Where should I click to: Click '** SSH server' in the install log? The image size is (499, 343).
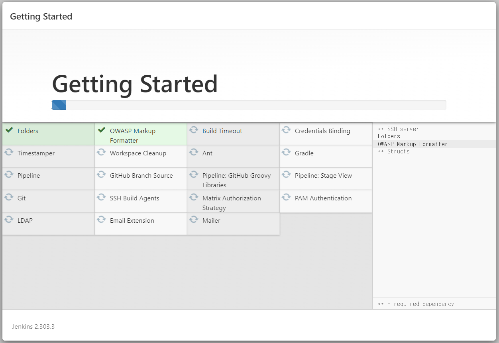(x=398, y=129)
